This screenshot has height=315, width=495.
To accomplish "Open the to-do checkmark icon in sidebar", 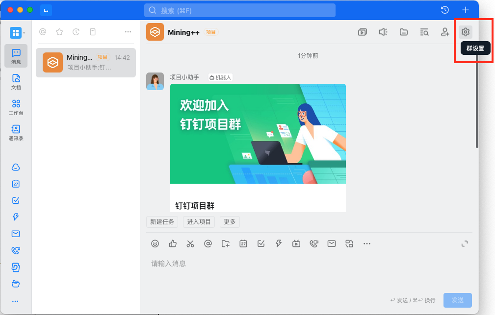I will [16, 200].
